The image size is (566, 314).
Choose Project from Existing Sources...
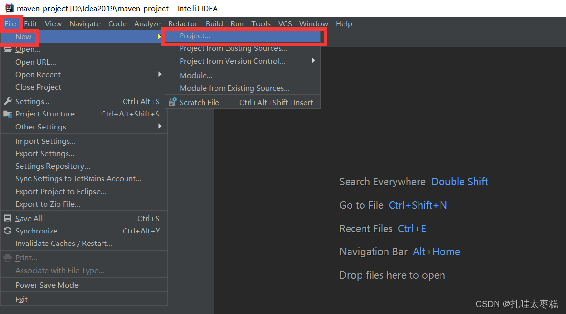[x=243, y=48]
